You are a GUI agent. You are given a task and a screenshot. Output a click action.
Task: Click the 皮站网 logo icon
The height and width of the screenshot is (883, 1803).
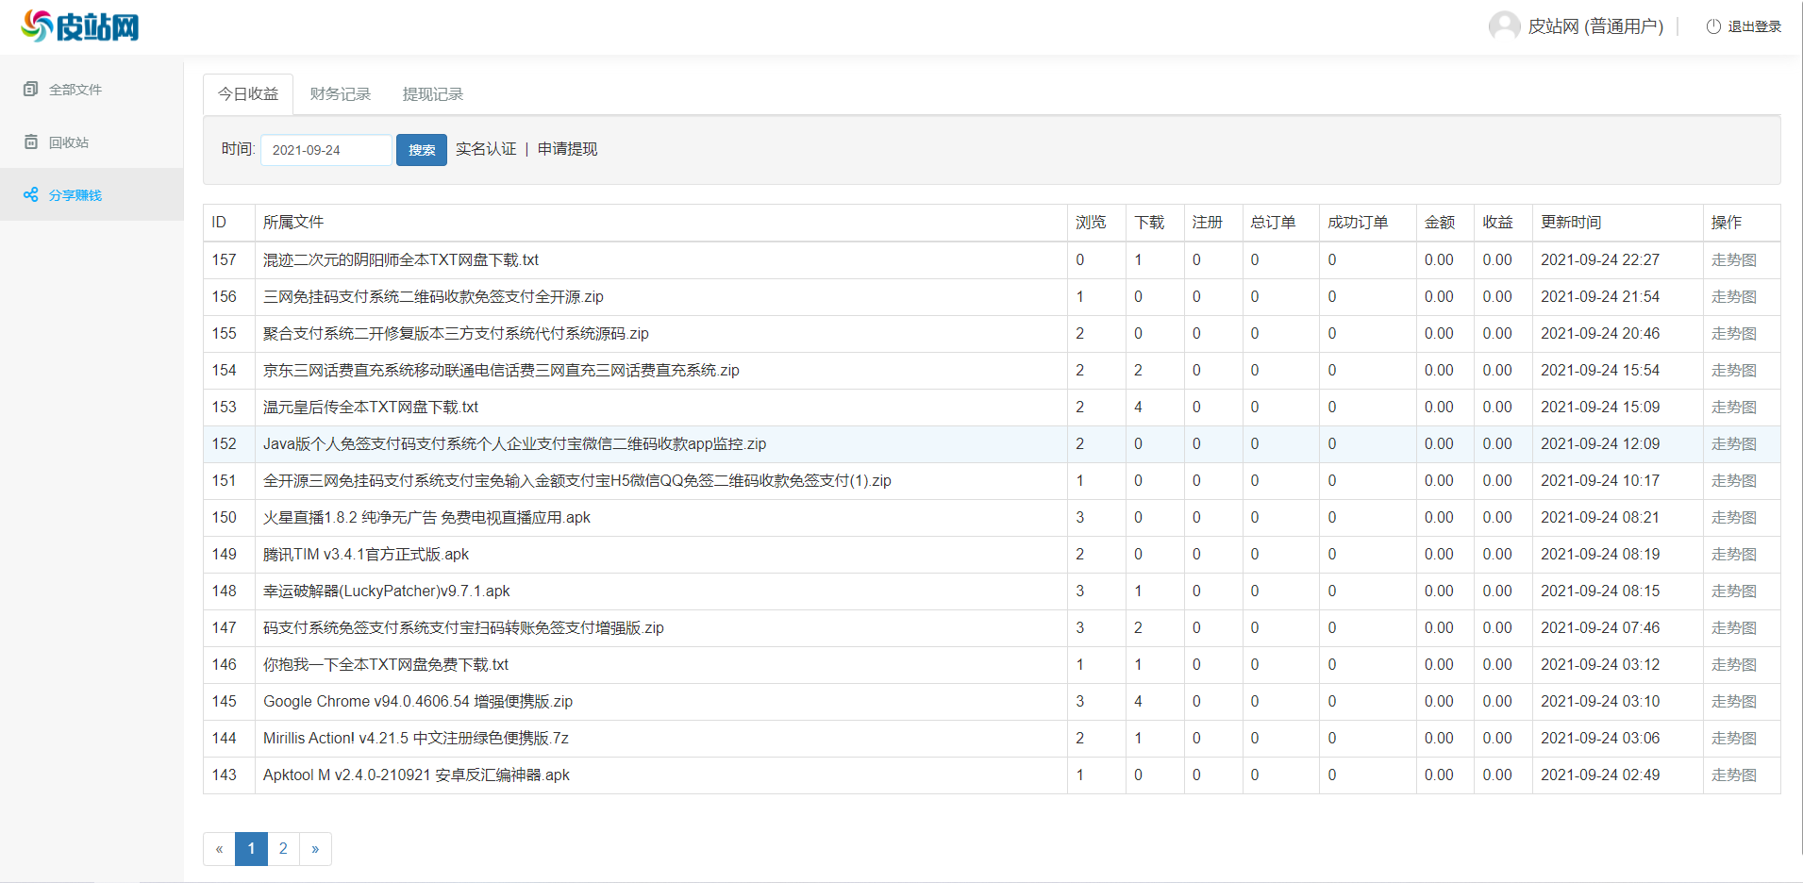(x=38, y=25)
